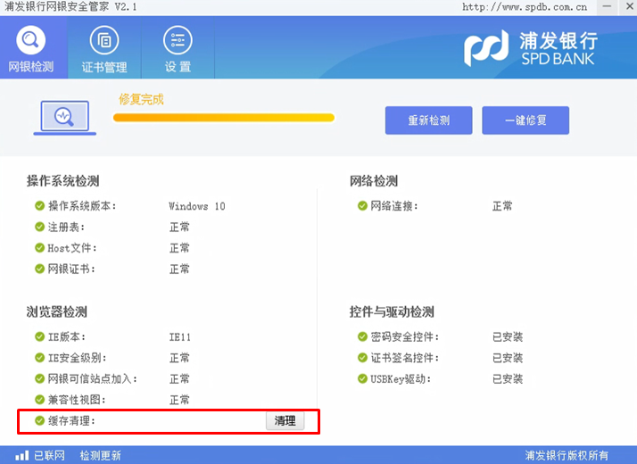This screenshot has height=464, width=637.
Task: Minimize the security manager window
Action: (607, 7)
